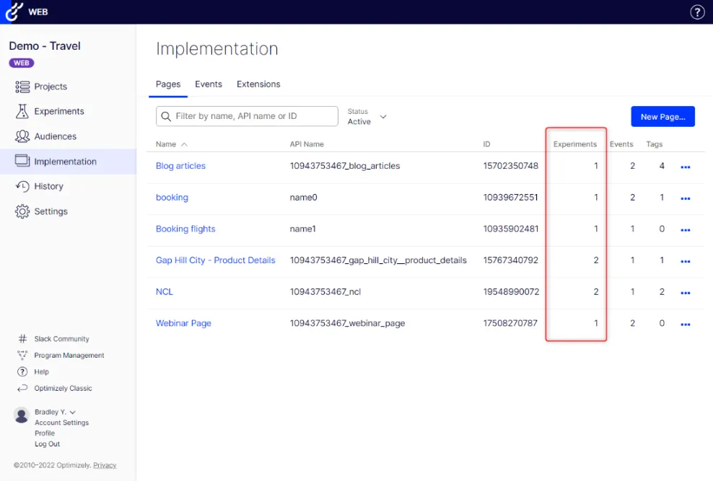Click the New Page button
Image resolution: width=713 pixels, height=481 pixels.
pos(662,117)
